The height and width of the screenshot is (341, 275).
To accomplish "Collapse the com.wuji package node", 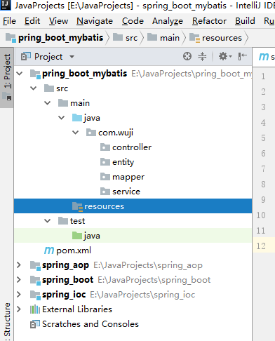I will pos(75,133).
